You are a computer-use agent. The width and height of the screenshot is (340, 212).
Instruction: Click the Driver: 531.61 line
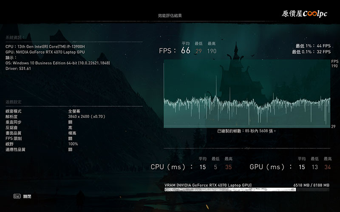point(18,69)
